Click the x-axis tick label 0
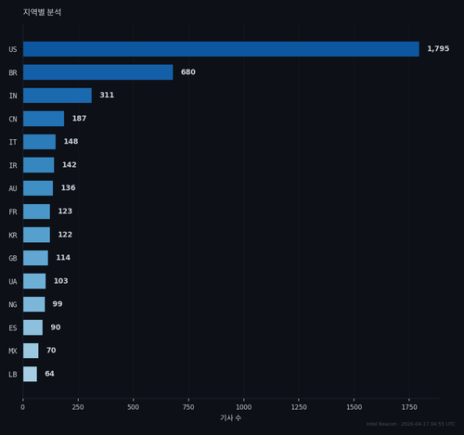The image size is (464, 435). point(22,407)
